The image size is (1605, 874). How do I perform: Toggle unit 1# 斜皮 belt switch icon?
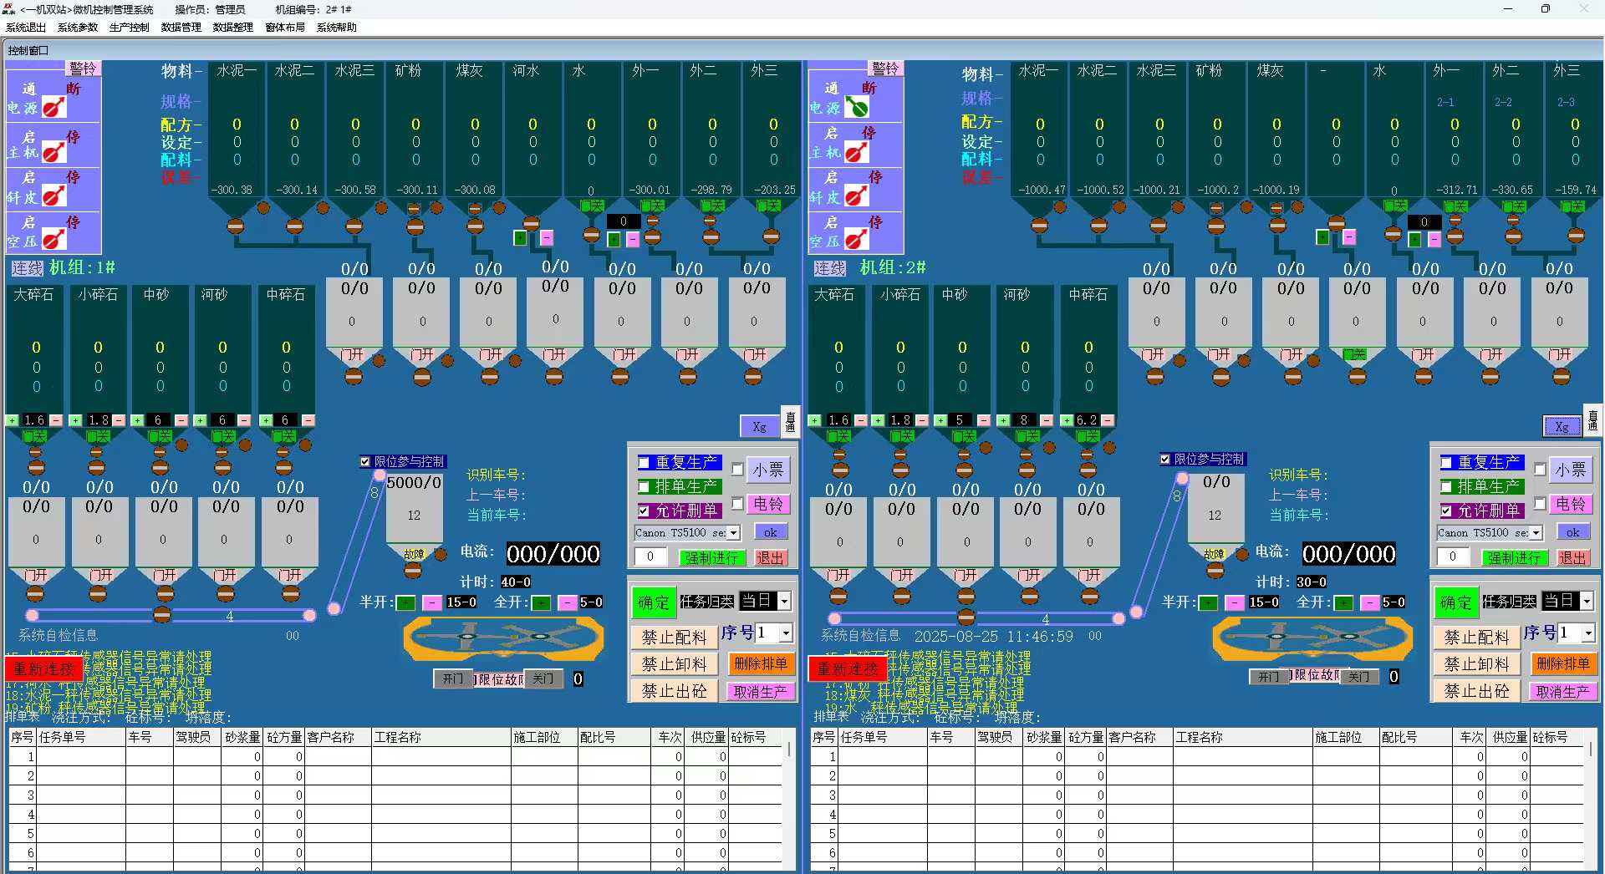tap(54, 196)
